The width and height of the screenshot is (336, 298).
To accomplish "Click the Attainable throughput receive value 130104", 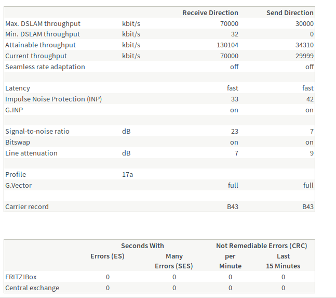I will point(227,45).
